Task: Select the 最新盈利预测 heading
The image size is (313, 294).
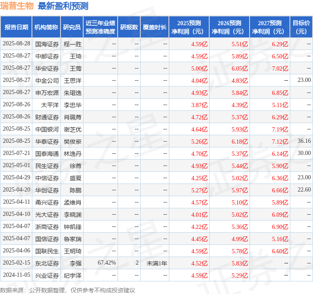Action: tap(63, 6)
